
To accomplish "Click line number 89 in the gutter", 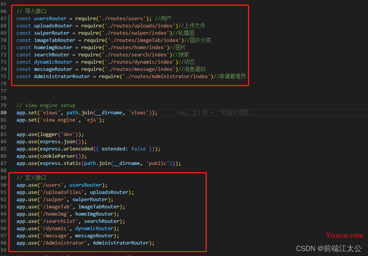I will point(3,178).
